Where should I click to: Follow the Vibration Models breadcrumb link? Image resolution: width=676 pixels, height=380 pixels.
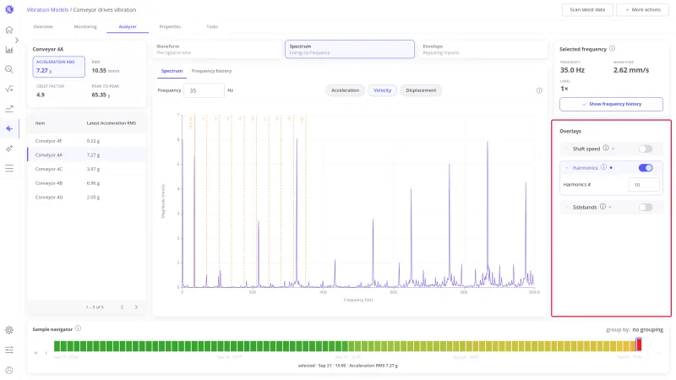[x=47, y=9]
